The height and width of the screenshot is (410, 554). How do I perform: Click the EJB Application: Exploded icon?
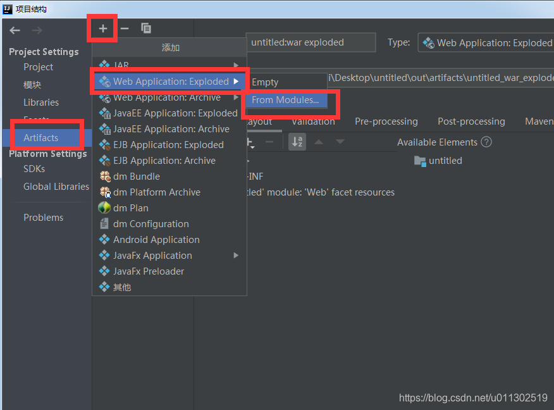104,144
